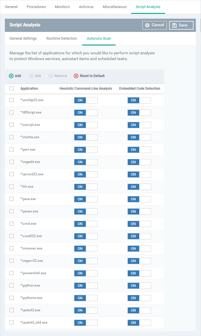Select the *\powershell.exe row checkbox

coord(11,273)
